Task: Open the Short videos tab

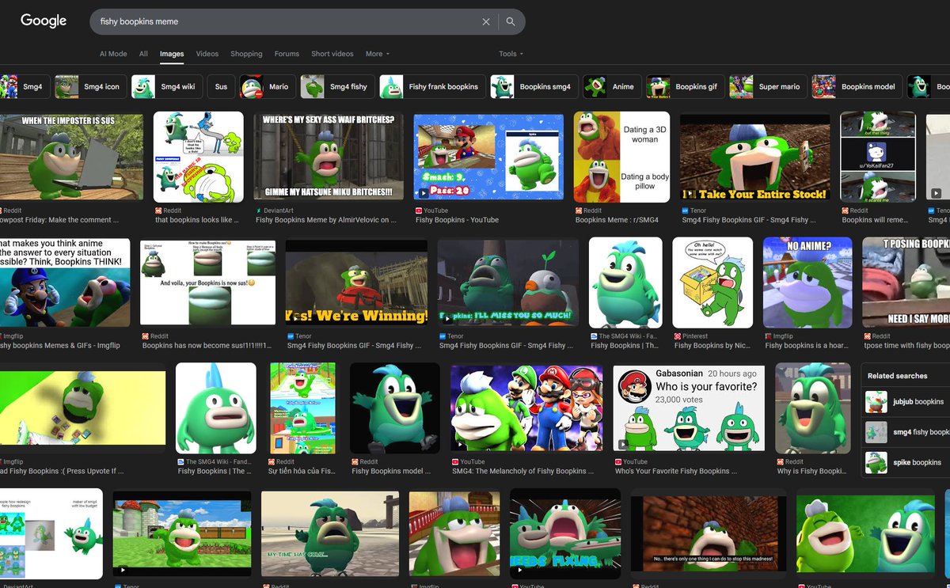Action: point(332,54)
